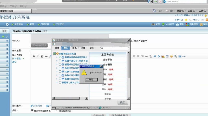Screen dimensions: 208x116
Task: Click the 清空 link under 计算字数
Action: (14, 62)
